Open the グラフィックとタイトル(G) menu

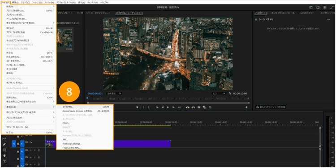point(66,2)
